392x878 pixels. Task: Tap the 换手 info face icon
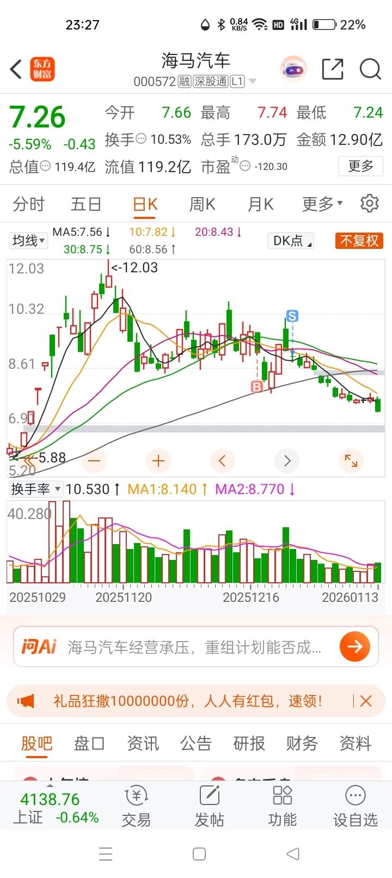141,139
